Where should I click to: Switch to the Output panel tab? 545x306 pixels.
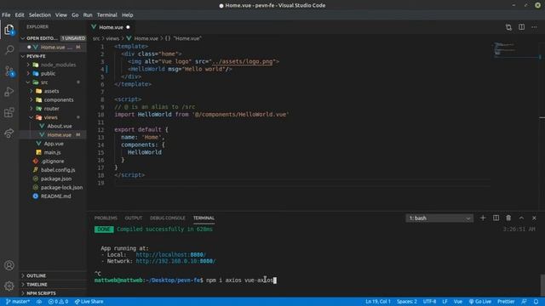[x=134, y=218]
